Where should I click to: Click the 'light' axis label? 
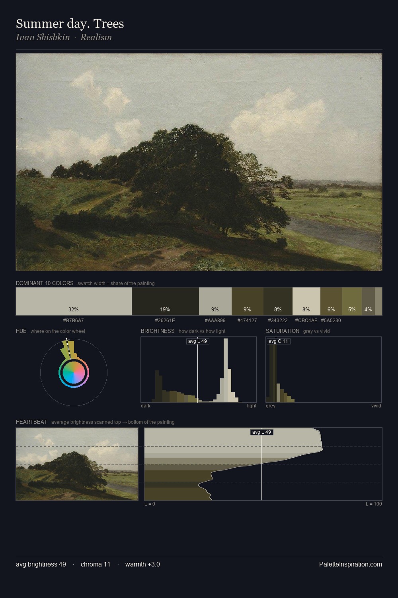point(252,406)
